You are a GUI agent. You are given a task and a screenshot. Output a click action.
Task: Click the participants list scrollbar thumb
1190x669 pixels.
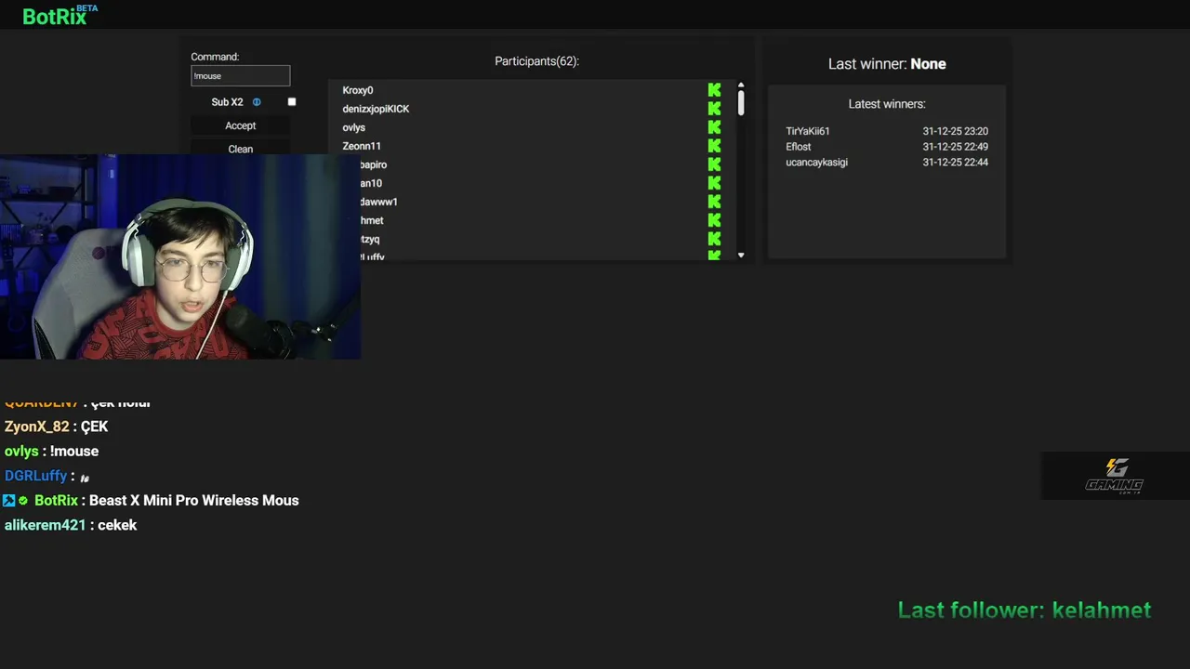point(741,103)
